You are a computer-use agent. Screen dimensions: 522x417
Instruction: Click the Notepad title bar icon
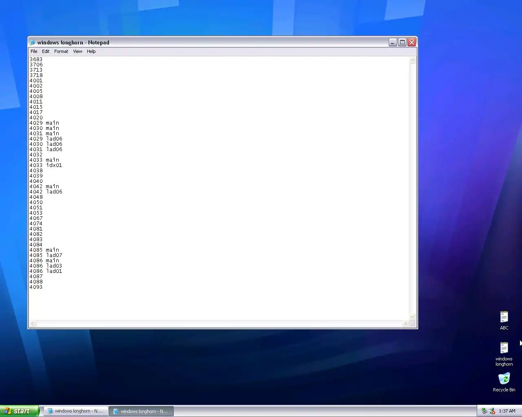[33, 42]
